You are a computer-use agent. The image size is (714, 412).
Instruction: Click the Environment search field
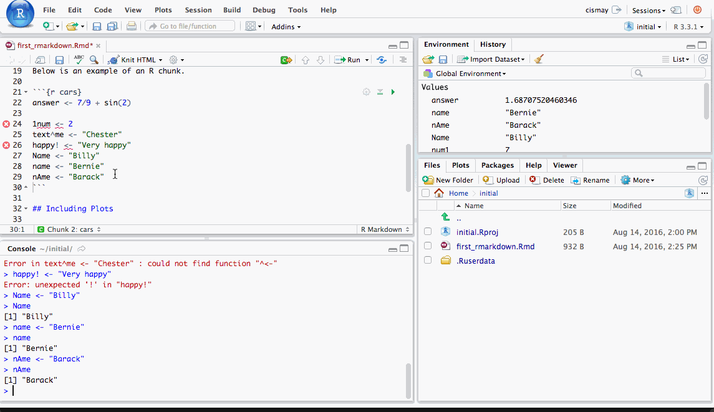coord(668,74)
